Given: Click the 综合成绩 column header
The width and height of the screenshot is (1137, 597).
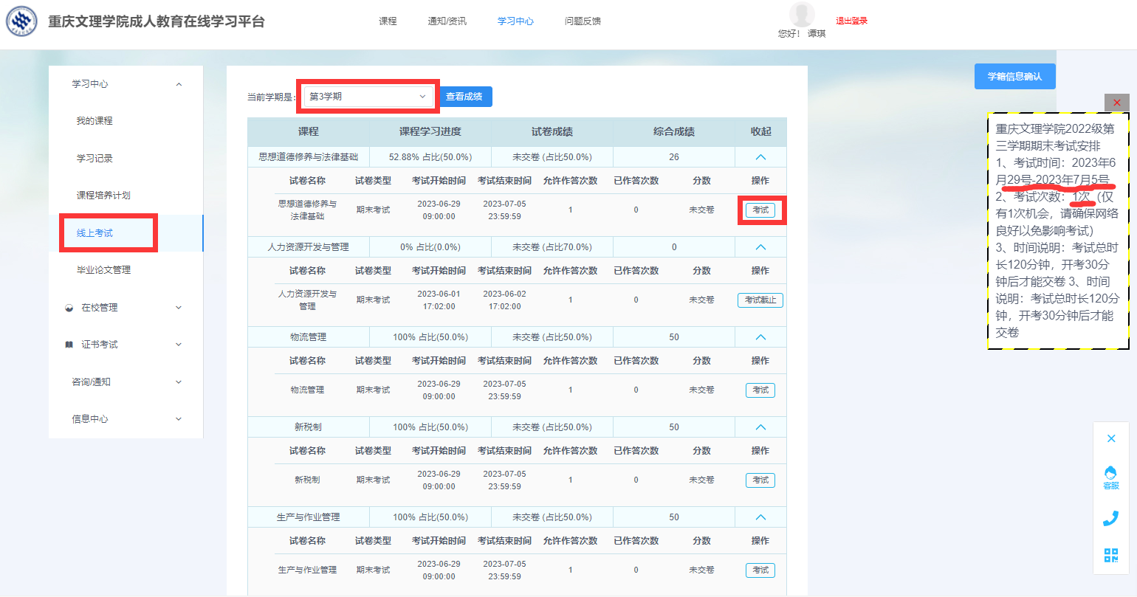Looking at the screenshot, I should pos(674,132).
